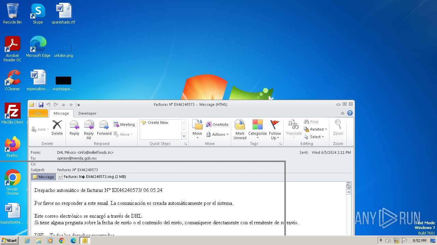Expand the Quick Steps gallery arrow

184,136
